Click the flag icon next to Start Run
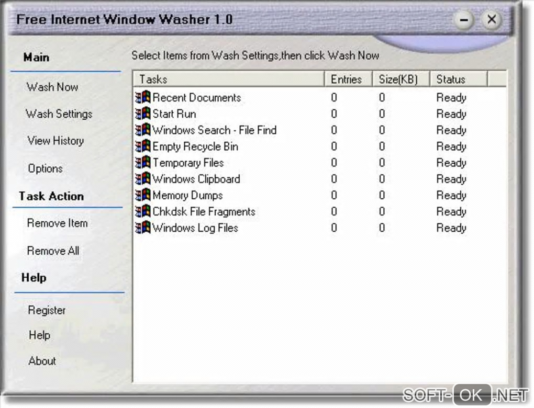This screenshot has width=534, height=408. click(x=143, y=114)
